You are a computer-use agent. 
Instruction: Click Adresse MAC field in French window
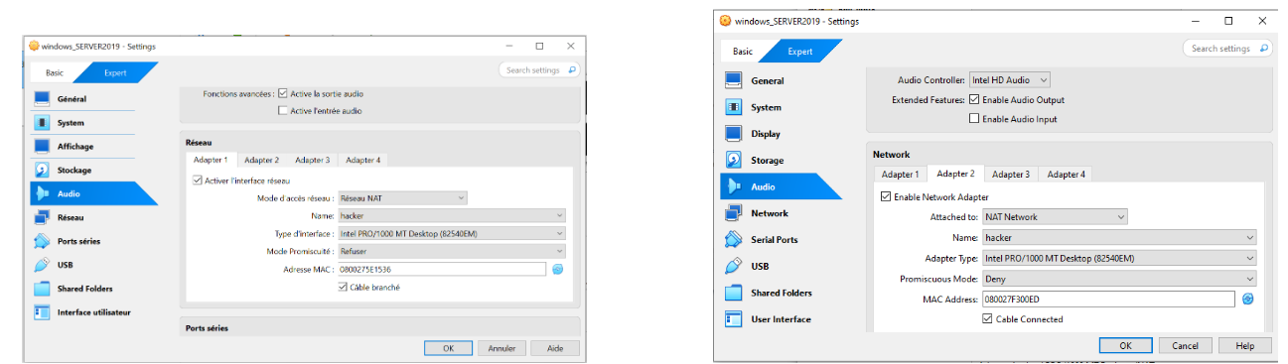442,269
